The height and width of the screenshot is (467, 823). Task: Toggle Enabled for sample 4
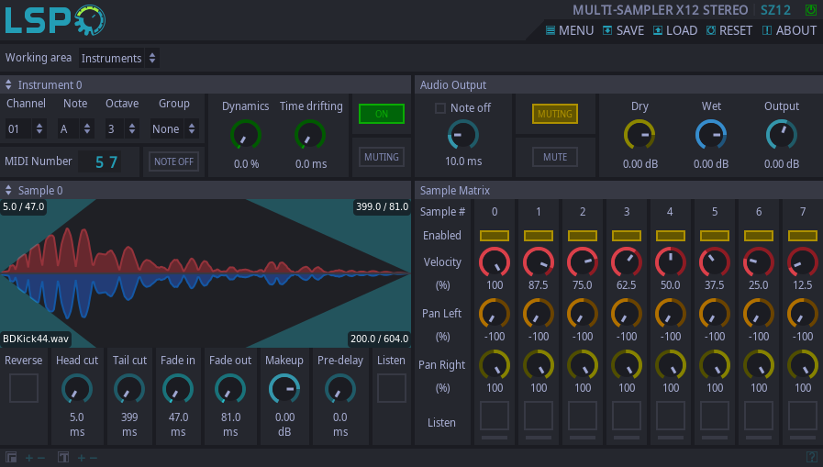[x=671, y=236]
